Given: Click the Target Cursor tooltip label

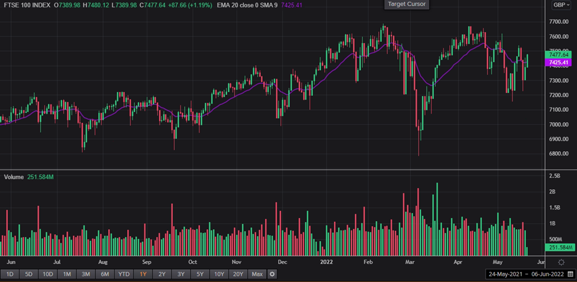Looking at the screenshot, I should [406, 4].
